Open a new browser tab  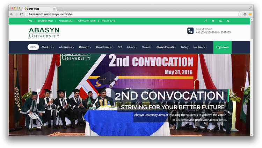pos(60,9)
